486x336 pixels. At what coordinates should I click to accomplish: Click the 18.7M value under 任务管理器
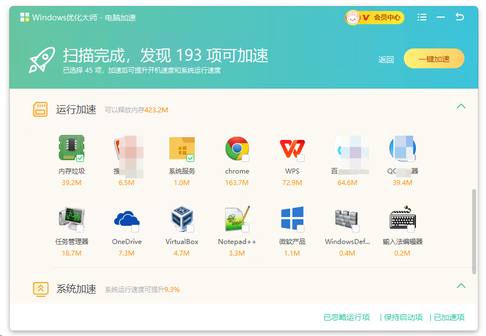click(72, 253)
